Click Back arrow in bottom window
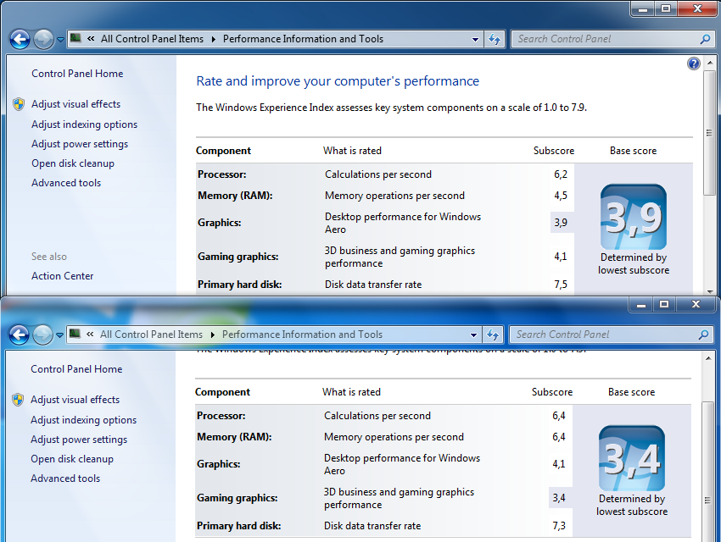The width and height of the screenshot is (721, 542). pyautogui.click(x=19, y=335)
